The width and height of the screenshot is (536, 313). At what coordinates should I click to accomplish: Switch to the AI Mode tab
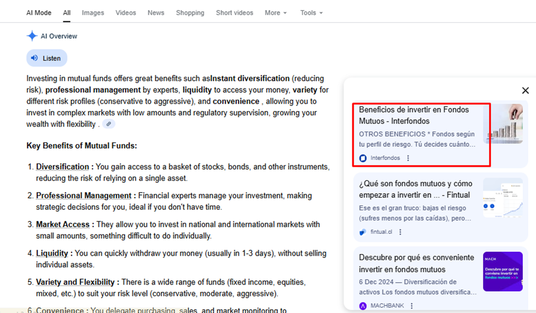coord(39,13)
